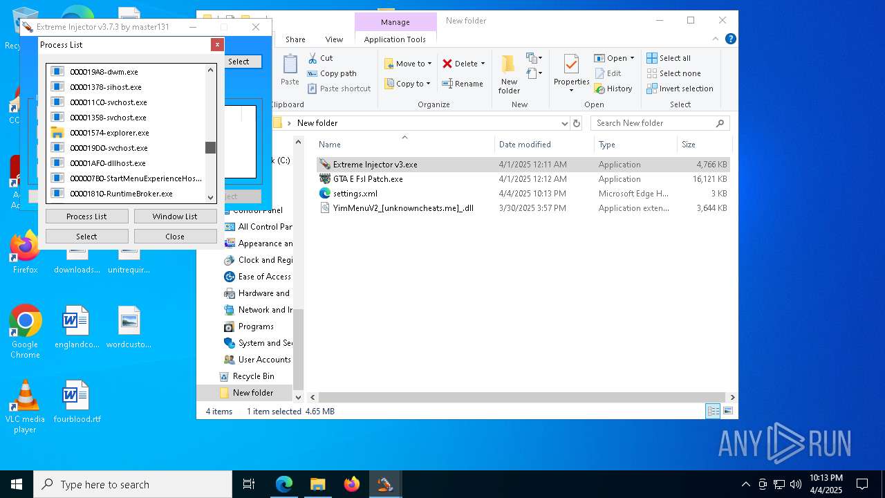Click the process list scrollbar thumb
Image resolution: width=885 pixels, height=498 pixels.
tap(210, 147)
